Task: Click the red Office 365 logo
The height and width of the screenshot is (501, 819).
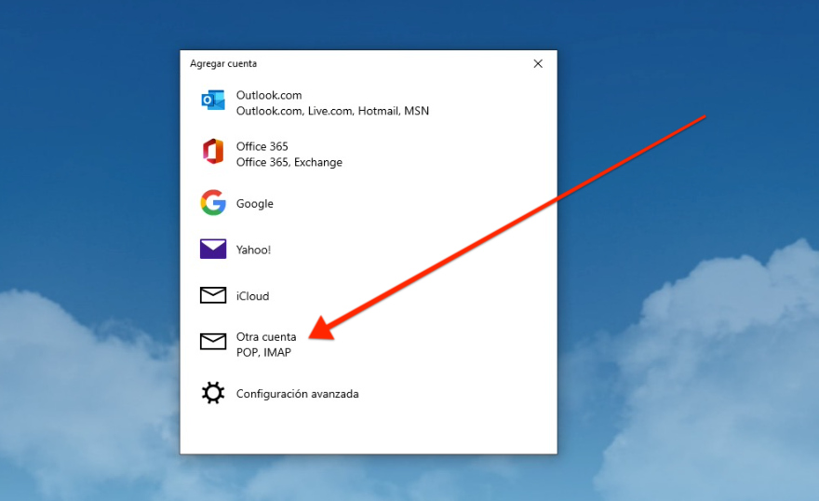Action: (213, 152)
